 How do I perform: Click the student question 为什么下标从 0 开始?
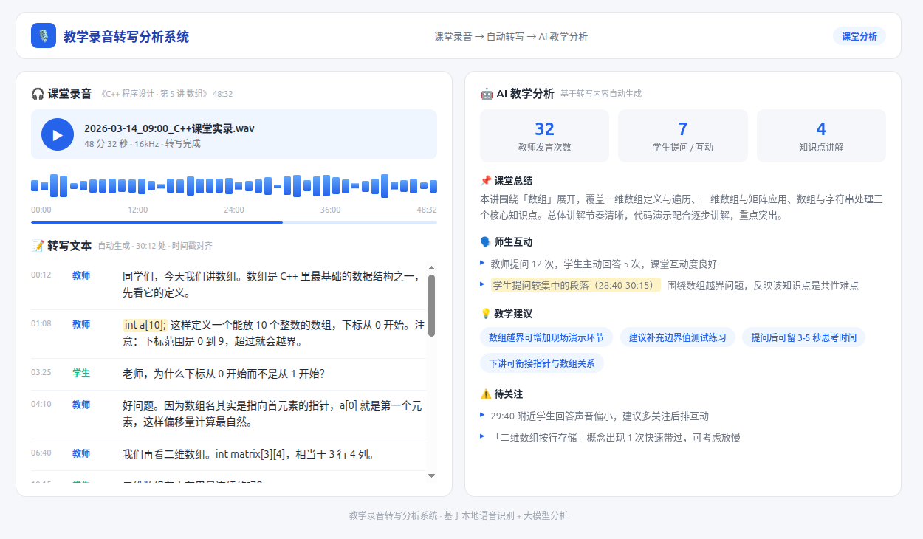click(224, 374)
